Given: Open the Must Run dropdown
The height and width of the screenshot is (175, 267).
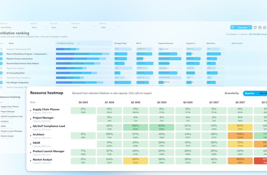Looking at the screenshot, I should pyautogui.click(x=59, y=27).
